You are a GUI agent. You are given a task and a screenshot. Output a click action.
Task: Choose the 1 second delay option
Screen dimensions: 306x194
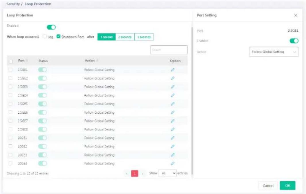pyautogui.click(x=107, y=37)
